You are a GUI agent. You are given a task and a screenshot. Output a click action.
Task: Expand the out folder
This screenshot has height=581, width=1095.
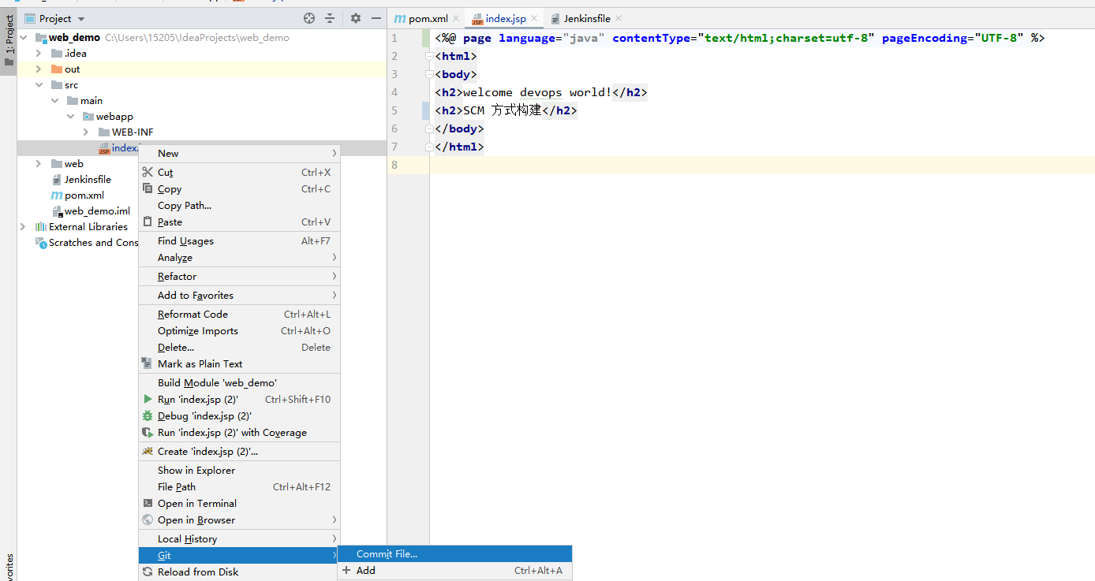coord(39,69)
